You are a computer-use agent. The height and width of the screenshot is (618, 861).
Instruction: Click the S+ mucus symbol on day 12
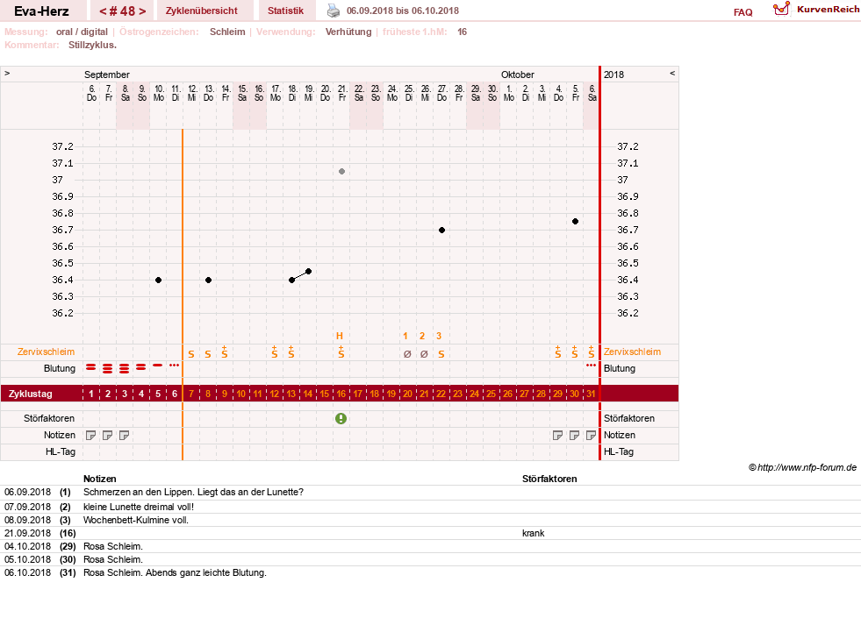(275, 352)
